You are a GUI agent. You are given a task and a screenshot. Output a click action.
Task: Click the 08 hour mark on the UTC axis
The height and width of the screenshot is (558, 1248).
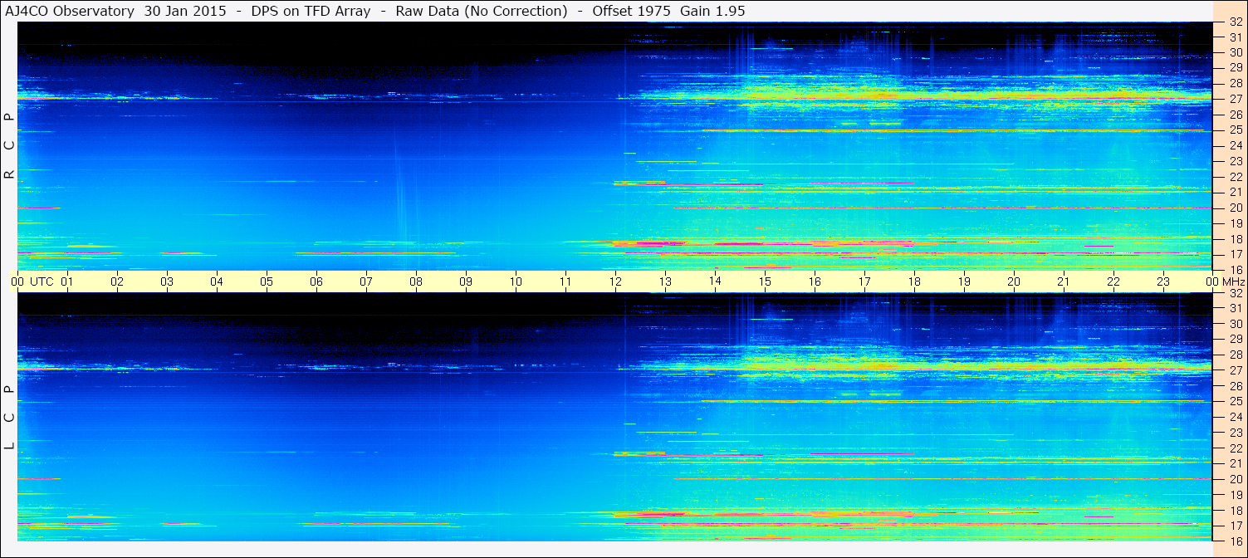416,281
